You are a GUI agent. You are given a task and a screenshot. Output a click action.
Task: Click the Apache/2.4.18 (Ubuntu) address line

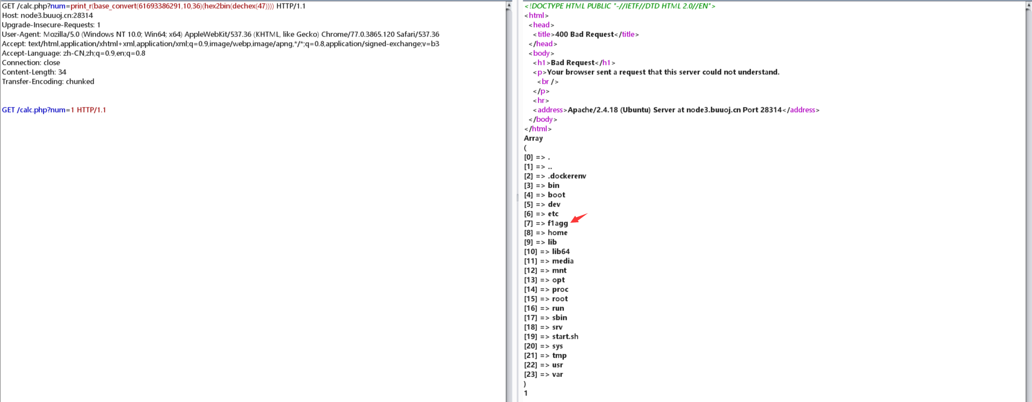676,110
